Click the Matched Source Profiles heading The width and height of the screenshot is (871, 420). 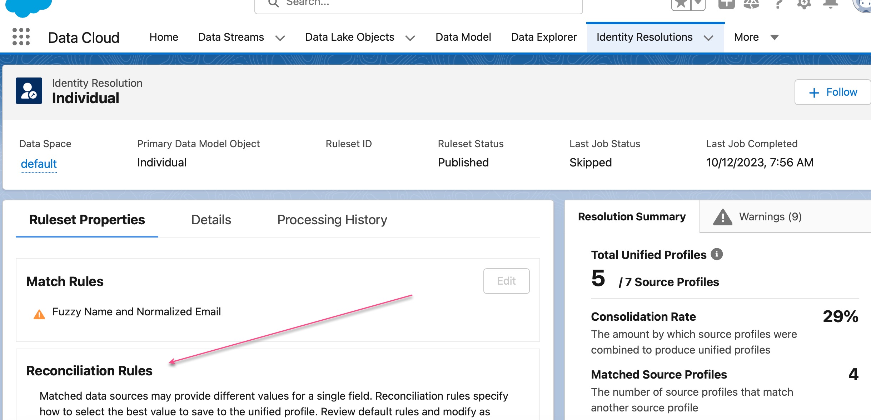pos(659,374)
